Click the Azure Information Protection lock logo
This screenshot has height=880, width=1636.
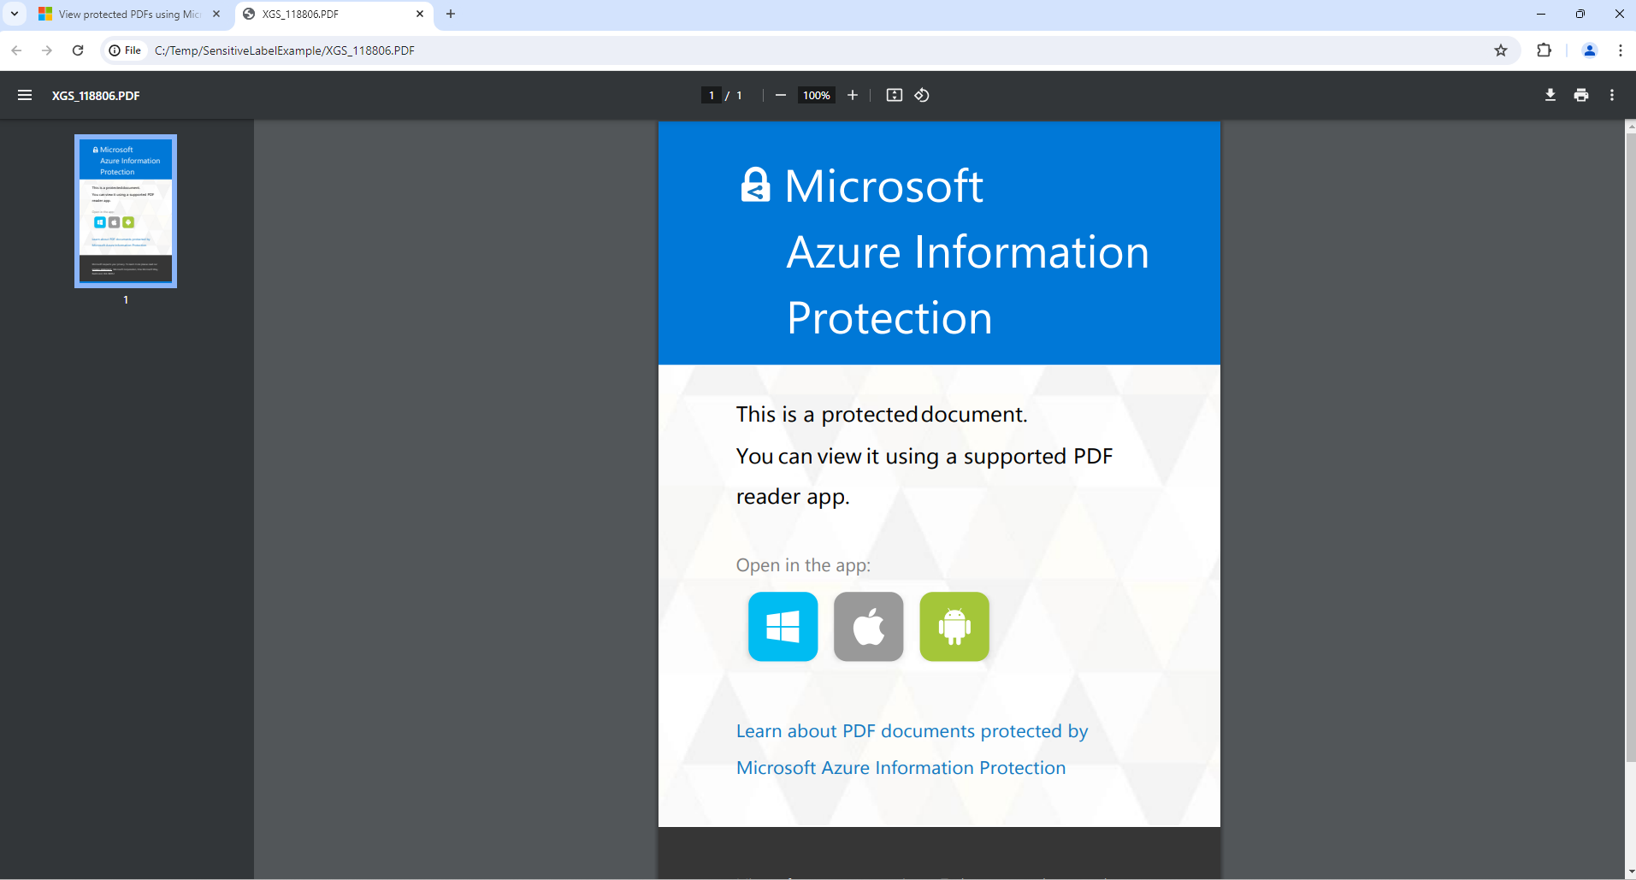[x=755, y=185]
